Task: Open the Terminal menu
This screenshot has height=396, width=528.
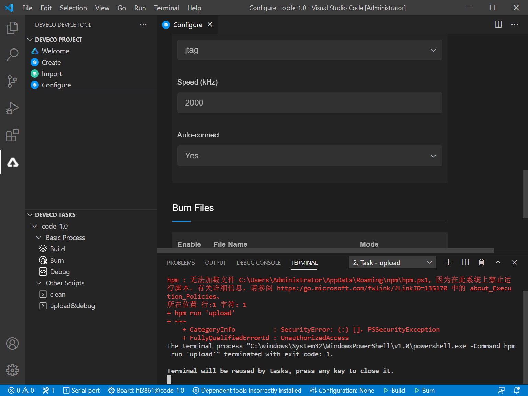Action: coord(166,8)
